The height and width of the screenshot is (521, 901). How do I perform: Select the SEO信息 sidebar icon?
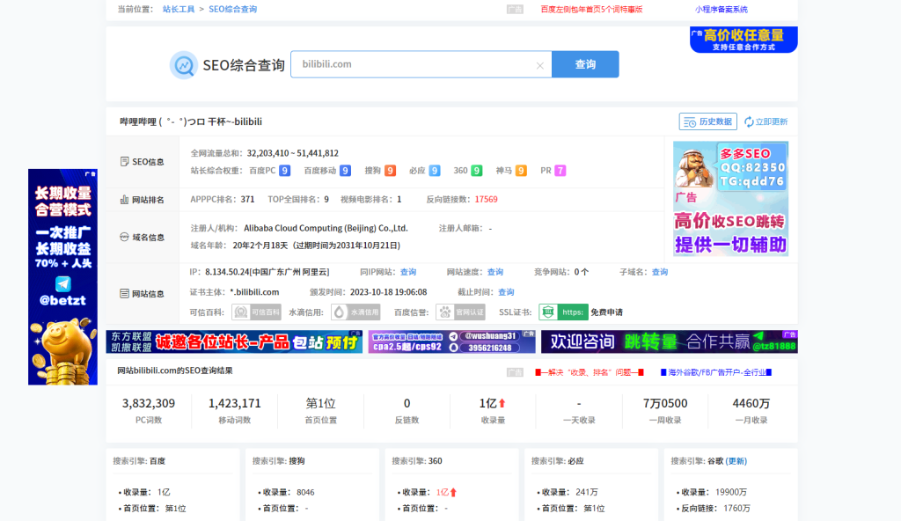(124, 161)
